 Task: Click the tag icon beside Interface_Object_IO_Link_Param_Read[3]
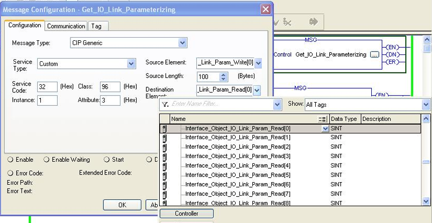click(164, 156)
